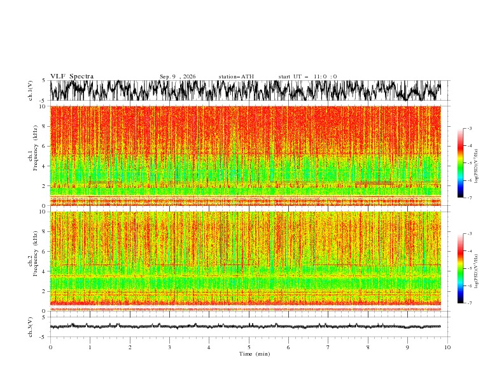This screenshot has height=390, width=504.
Task: Click the ch.1(V) waveform trace panel
Action: coord(246,90)
